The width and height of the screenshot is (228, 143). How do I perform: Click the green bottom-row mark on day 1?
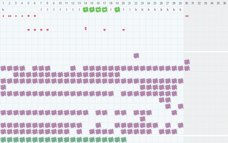pyautogui.click(x=3, y=140)
